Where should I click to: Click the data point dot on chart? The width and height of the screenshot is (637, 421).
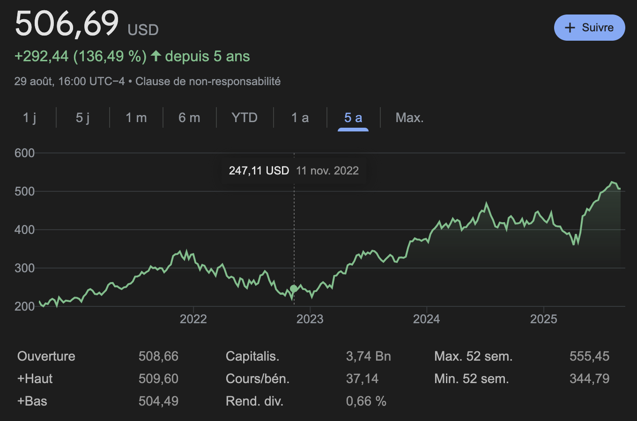(x=294, y=289)
